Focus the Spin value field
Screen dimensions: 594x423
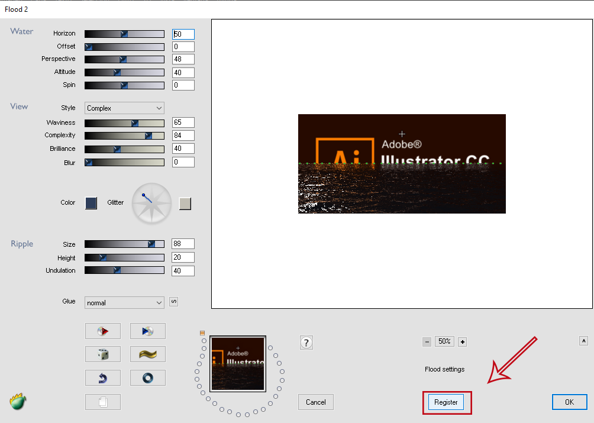click(x=183, y=85)
